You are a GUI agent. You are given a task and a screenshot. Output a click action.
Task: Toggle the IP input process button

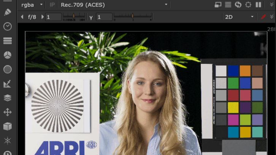coord(52,5)
